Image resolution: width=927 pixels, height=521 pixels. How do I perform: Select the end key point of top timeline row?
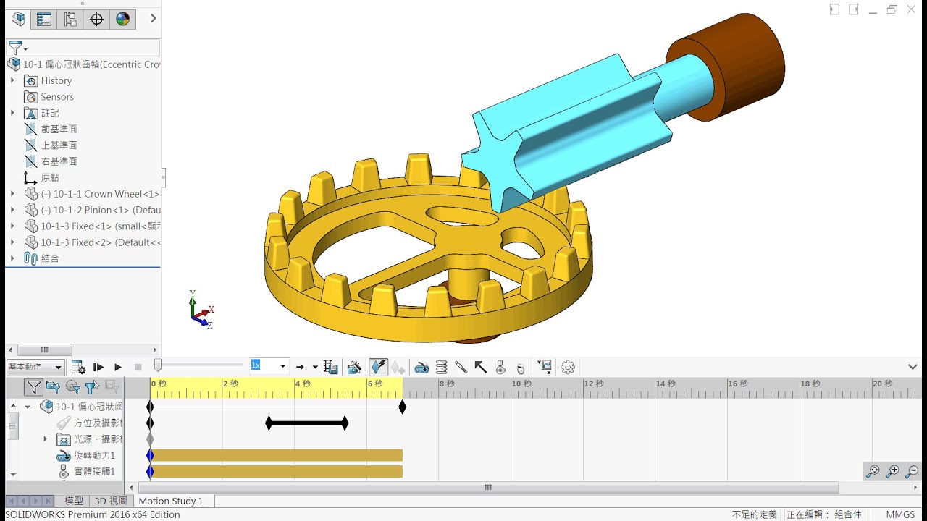click(403, 407)
